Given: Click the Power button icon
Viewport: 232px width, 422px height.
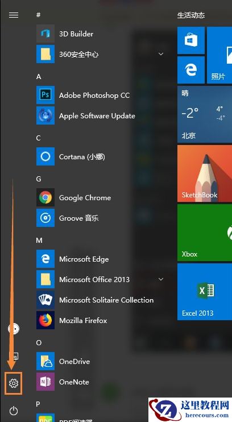Looking at the screenshot, I should [x=14, y=411].
